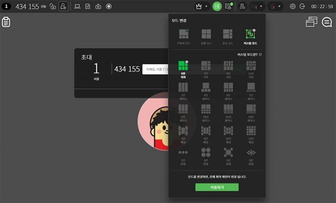Start recording with the record icon
The width and height of the screenshot is (336, 203).
click(x=109, y=6)
